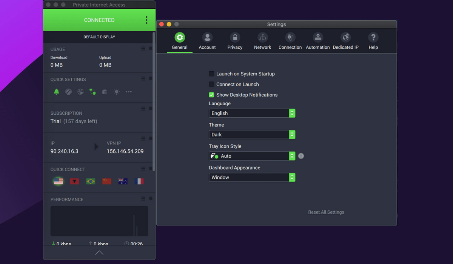Click the Performance graph area

point(99,221)
